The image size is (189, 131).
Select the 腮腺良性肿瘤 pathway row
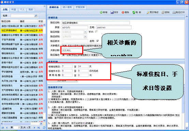(x=22, y=113)
